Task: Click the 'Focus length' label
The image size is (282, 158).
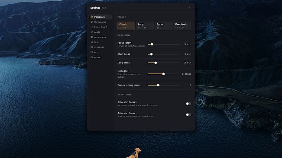Action: click(x=124, y=43)
